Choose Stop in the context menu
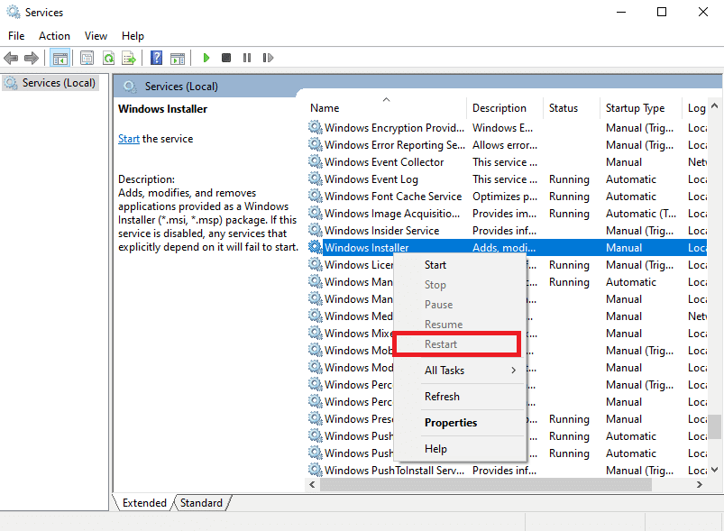This screenshot has height=531, width=724. (460, 285)
